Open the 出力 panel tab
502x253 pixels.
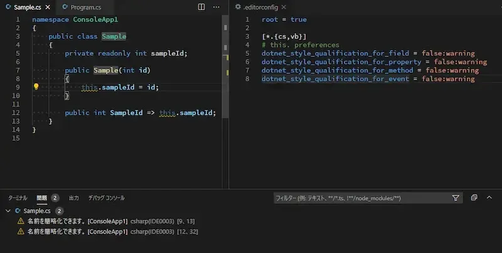click(73, 198)
